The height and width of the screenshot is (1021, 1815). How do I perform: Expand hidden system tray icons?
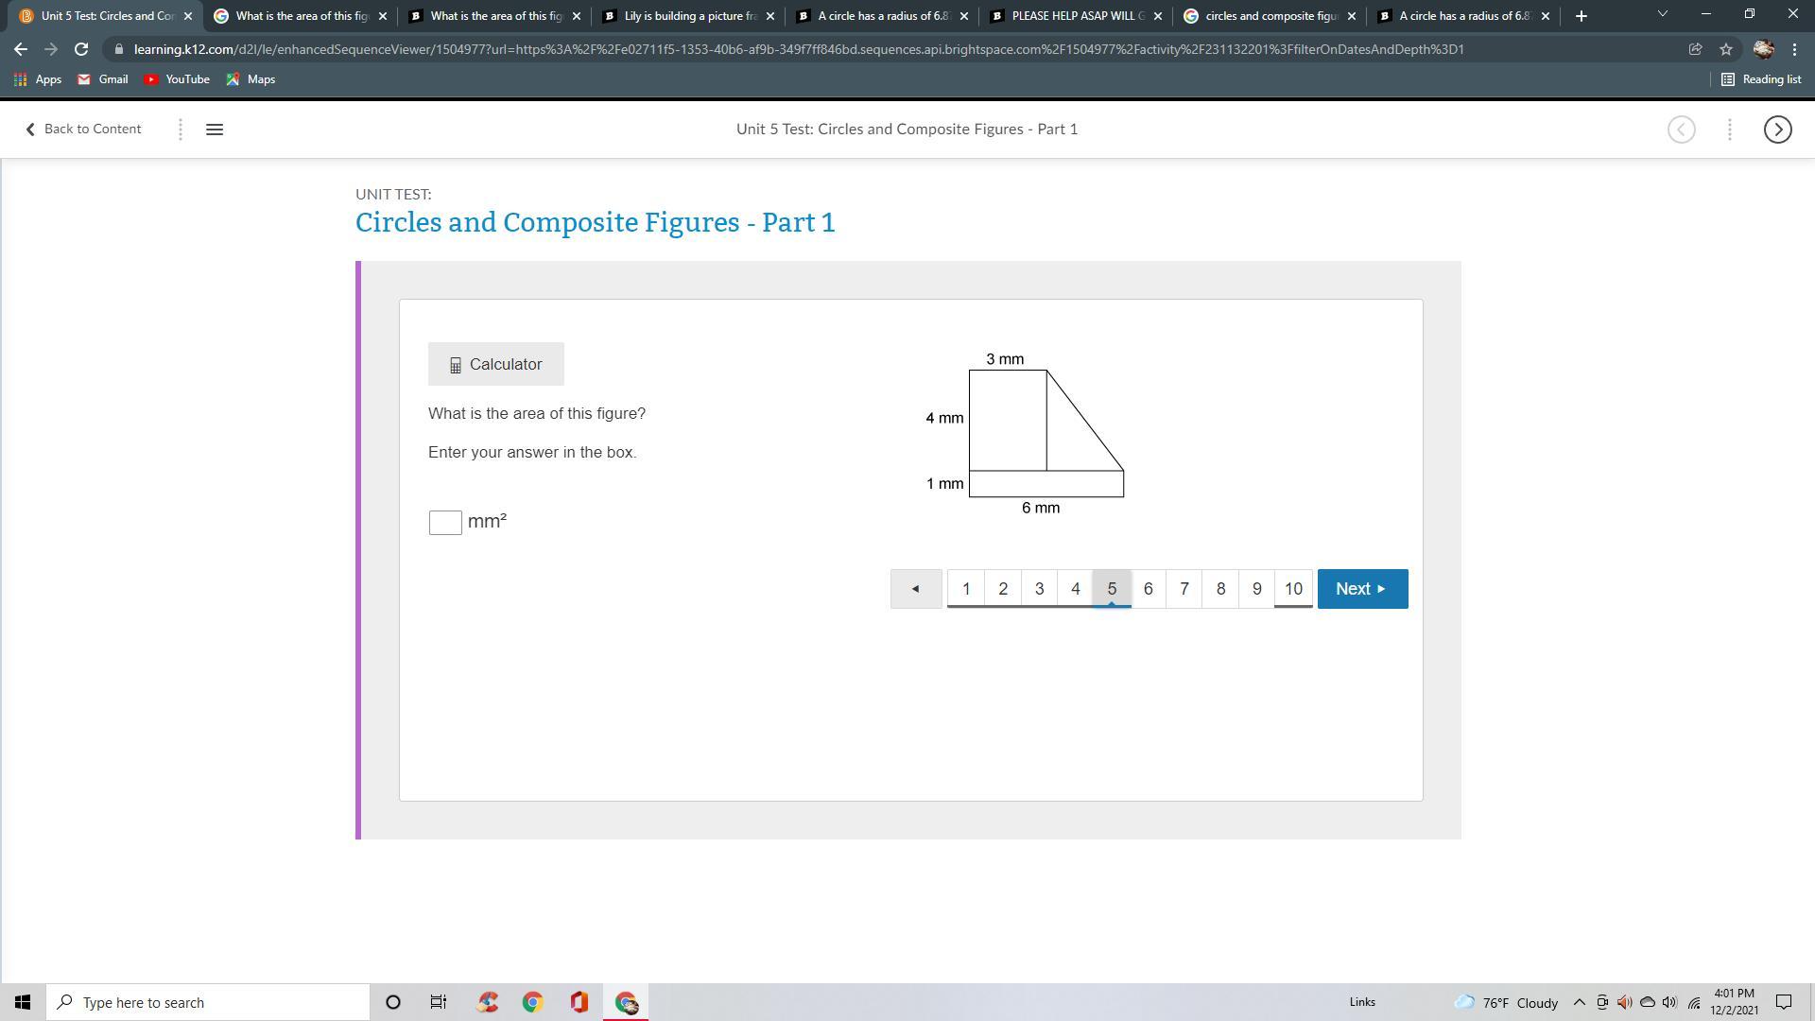[1579, 1002]
